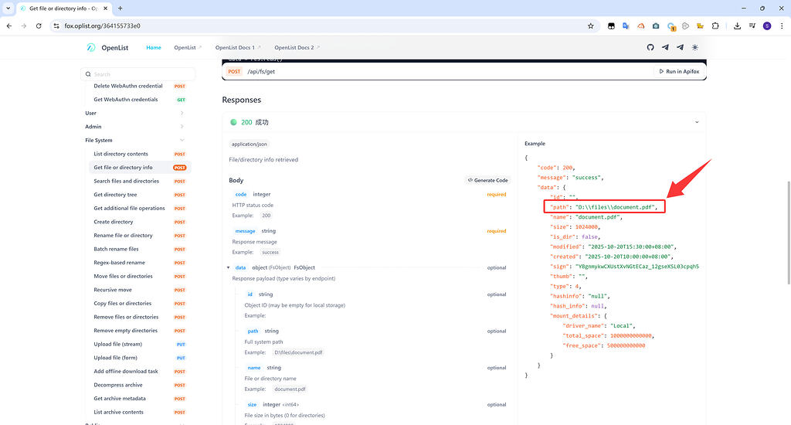Click Run in Apifox button
The height and width of the screenshot is (425, 791).
pyautogui.click(x=679, y=72)
